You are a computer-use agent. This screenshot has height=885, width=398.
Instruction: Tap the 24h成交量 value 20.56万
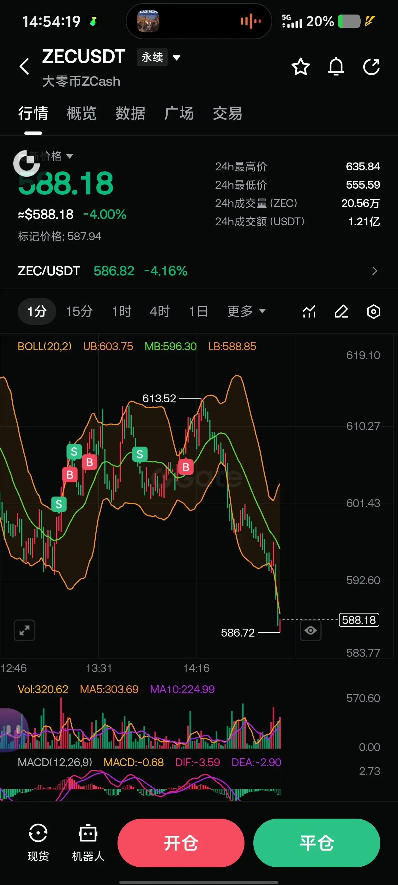pyautogui.click(x=361, y=203)
